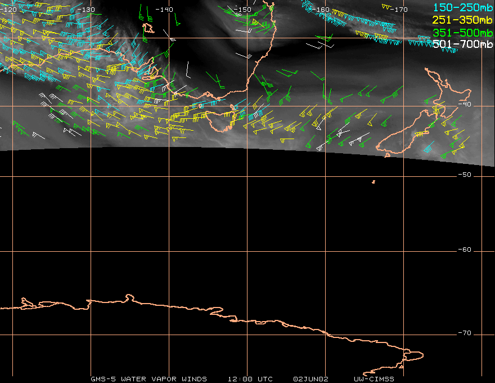Click the 150-250mb cyan legend label
495x383 pixels.
pos(462,7)
